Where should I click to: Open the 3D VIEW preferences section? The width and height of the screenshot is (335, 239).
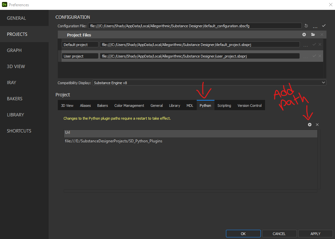coord(24,66)
